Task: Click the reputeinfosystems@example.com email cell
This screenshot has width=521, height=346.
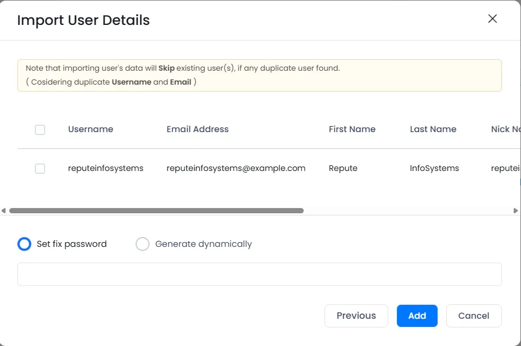Action: (235, 168)
